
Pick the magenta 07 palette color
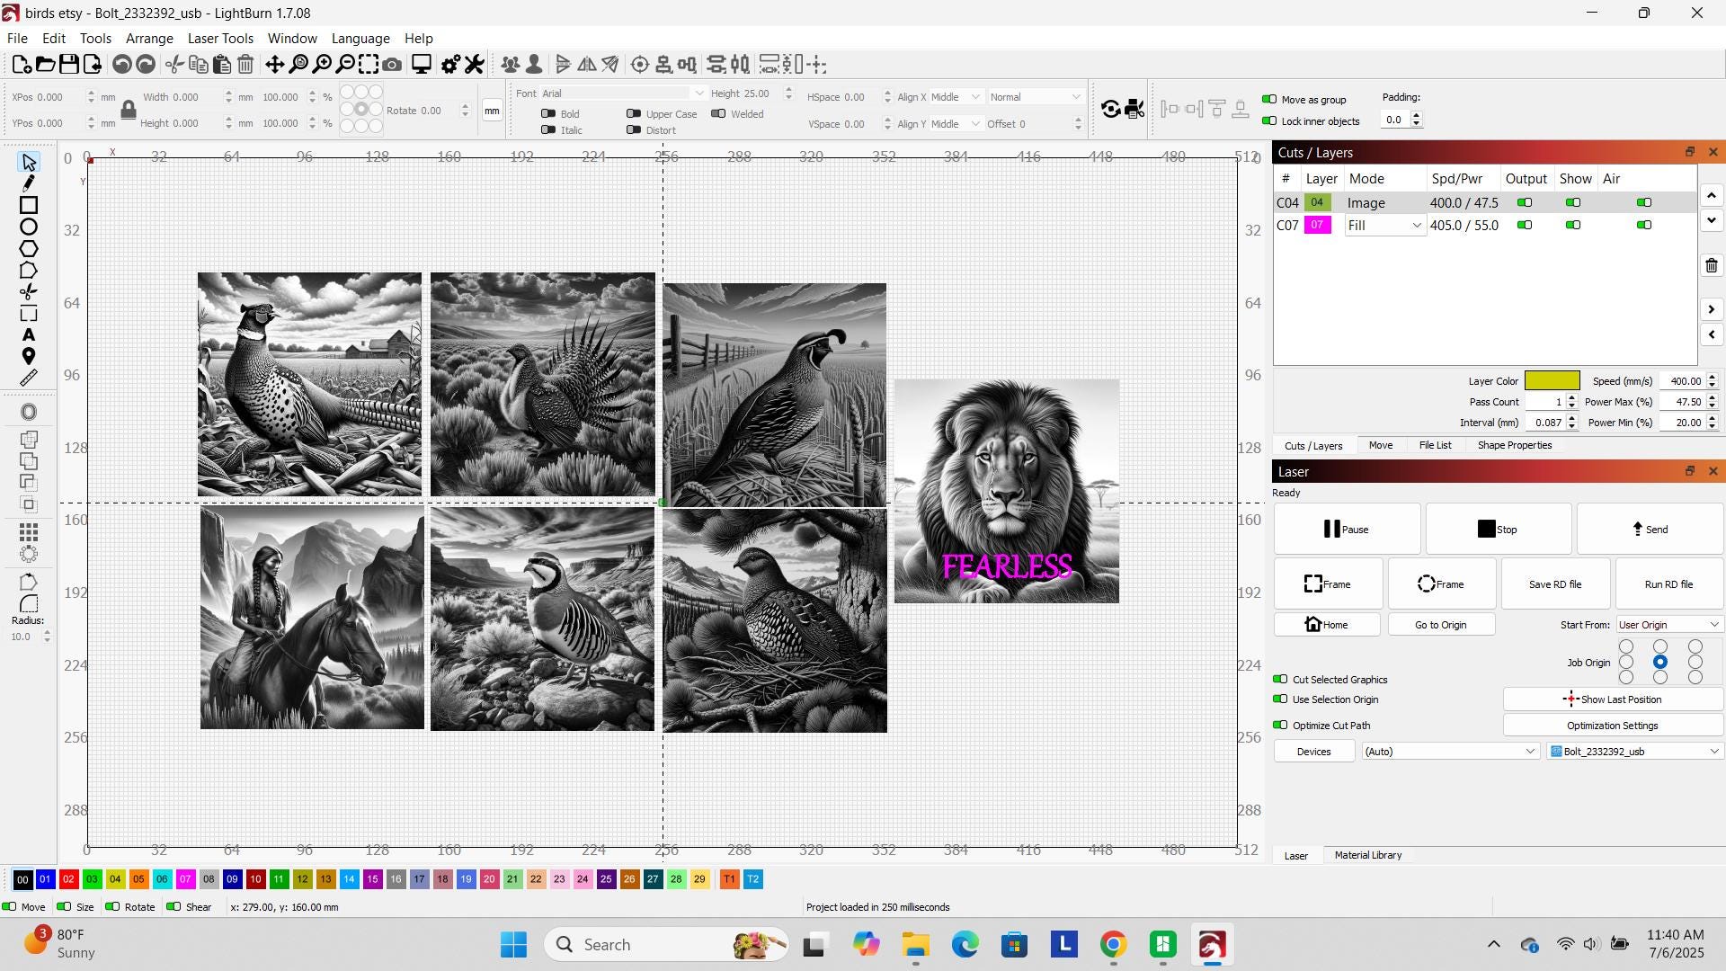[185, 879]
